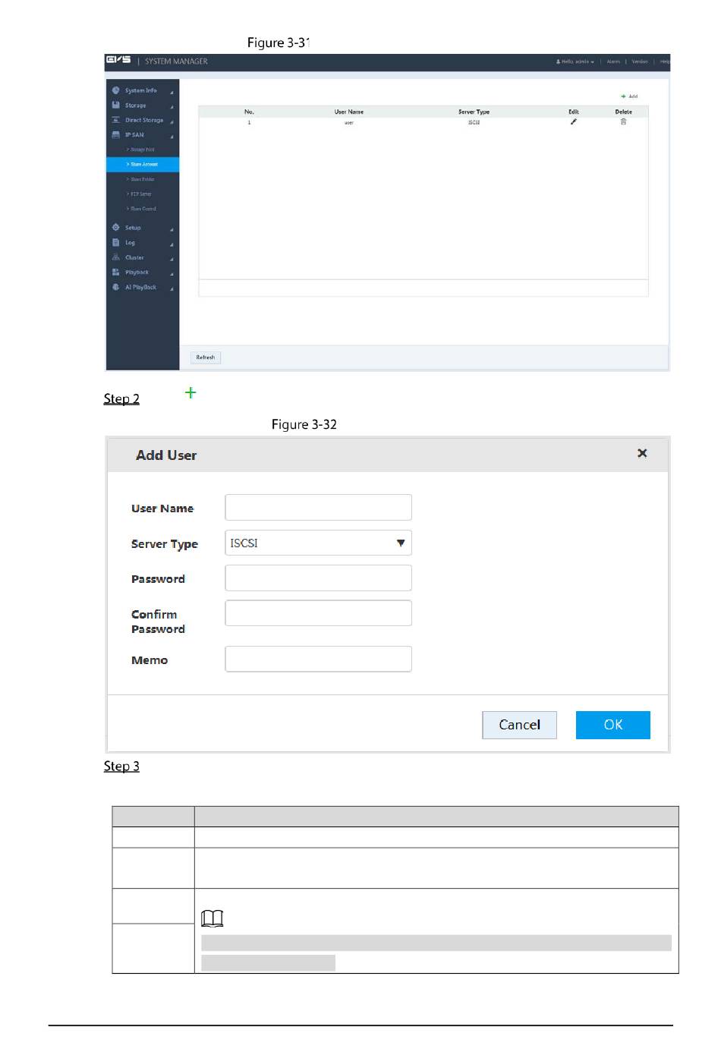Image resolution: width=721 pixels, height=1039 pixels.
Task: Click the Confirm Password input field
Action: click(318, 613)
